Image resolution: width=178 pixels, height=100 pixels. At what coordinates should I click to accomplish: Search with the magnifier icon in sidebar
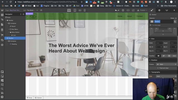pos(2,89)
